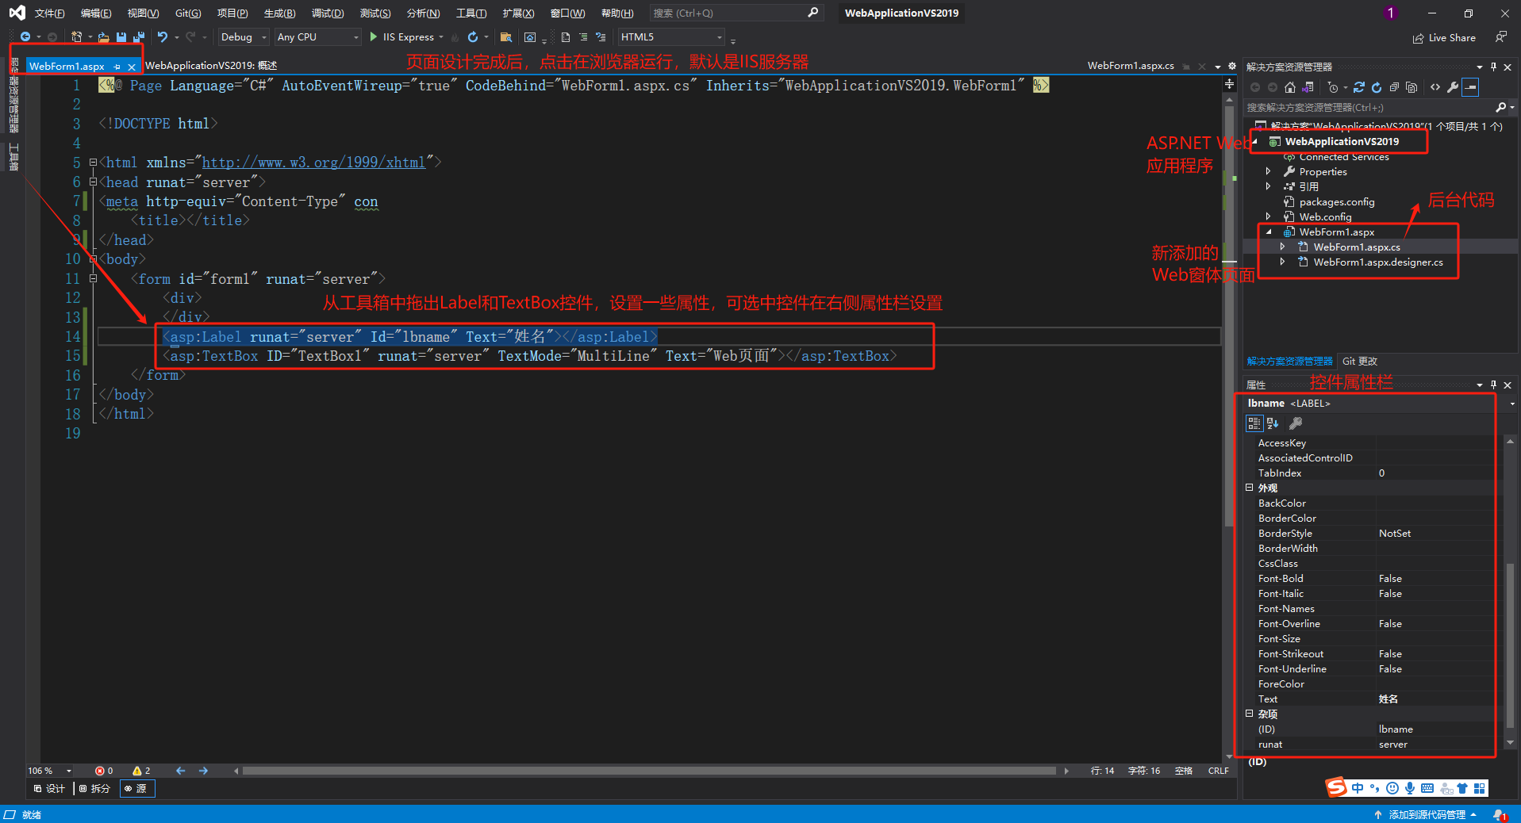
Task: Expand the Properties folder node
Action: coord(1268,172)
